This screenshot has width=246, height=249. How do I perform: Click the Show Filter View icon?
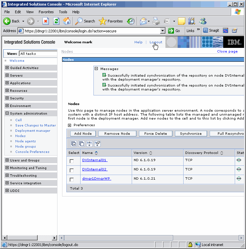[x=89, y=144]
